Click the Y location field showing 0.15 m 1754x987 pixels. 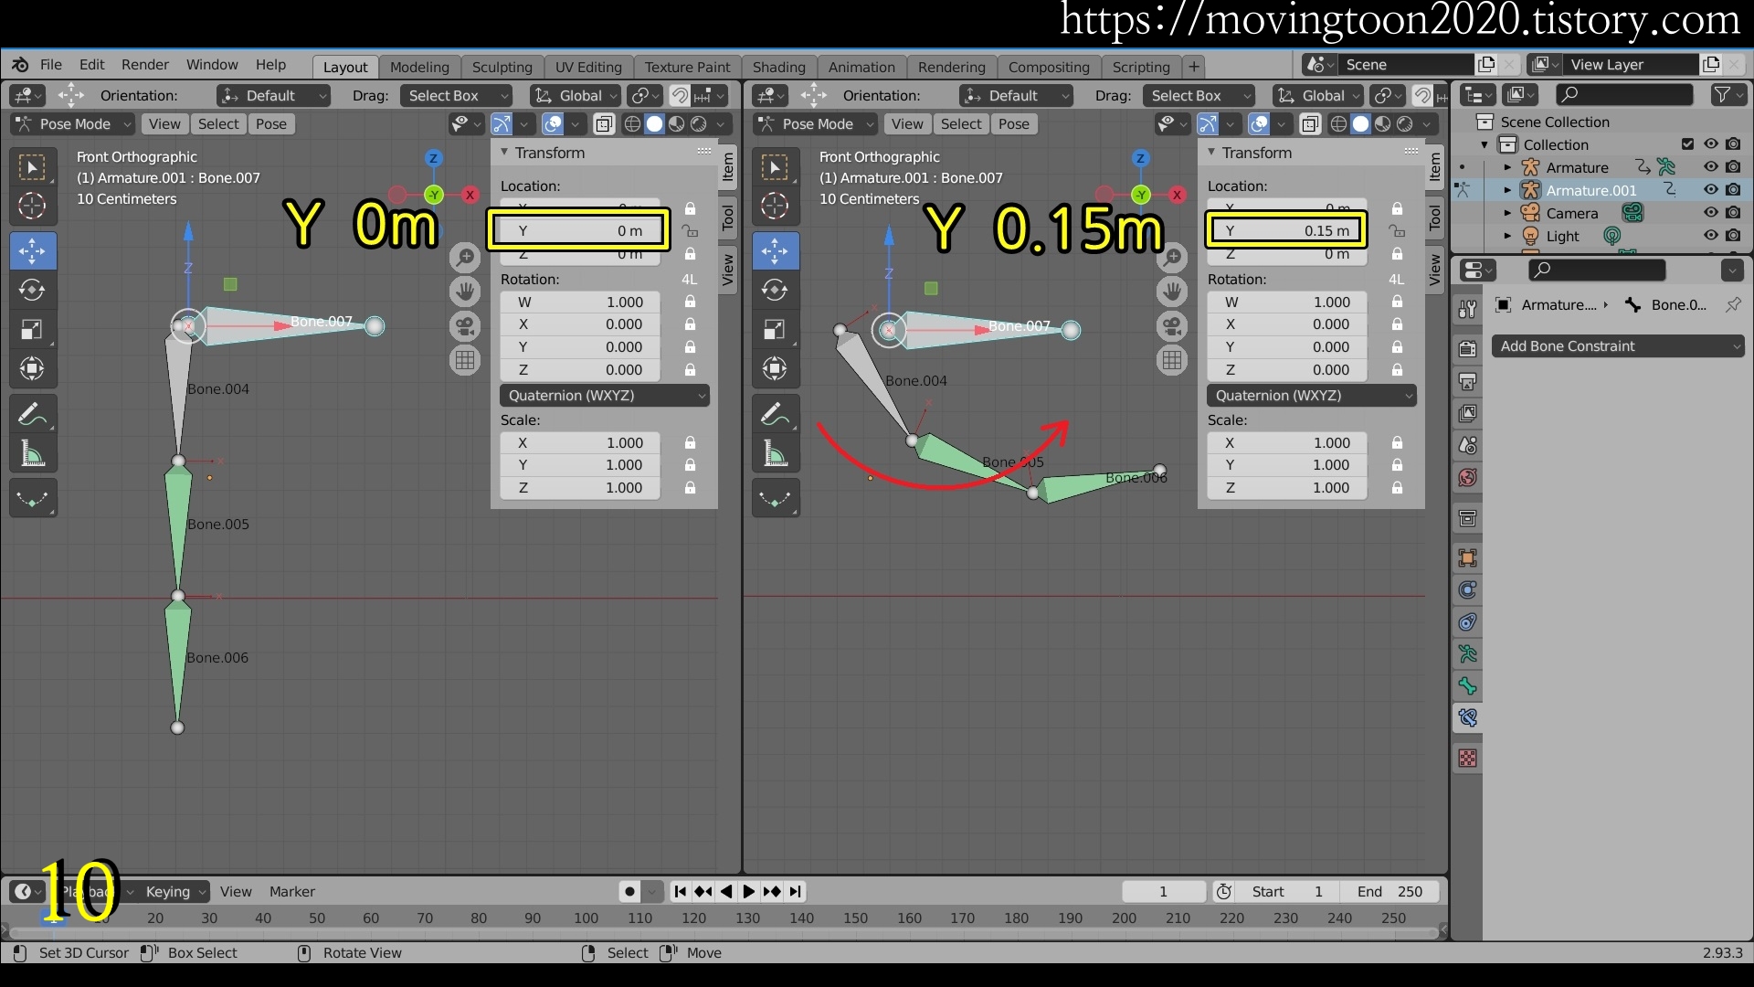point(1285,231)
